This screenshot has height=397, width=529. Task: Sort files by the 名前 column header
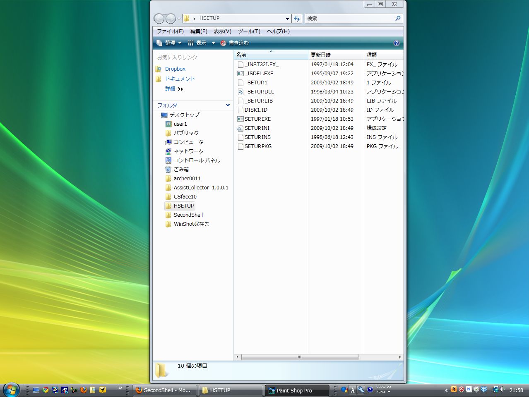(271, 55)
